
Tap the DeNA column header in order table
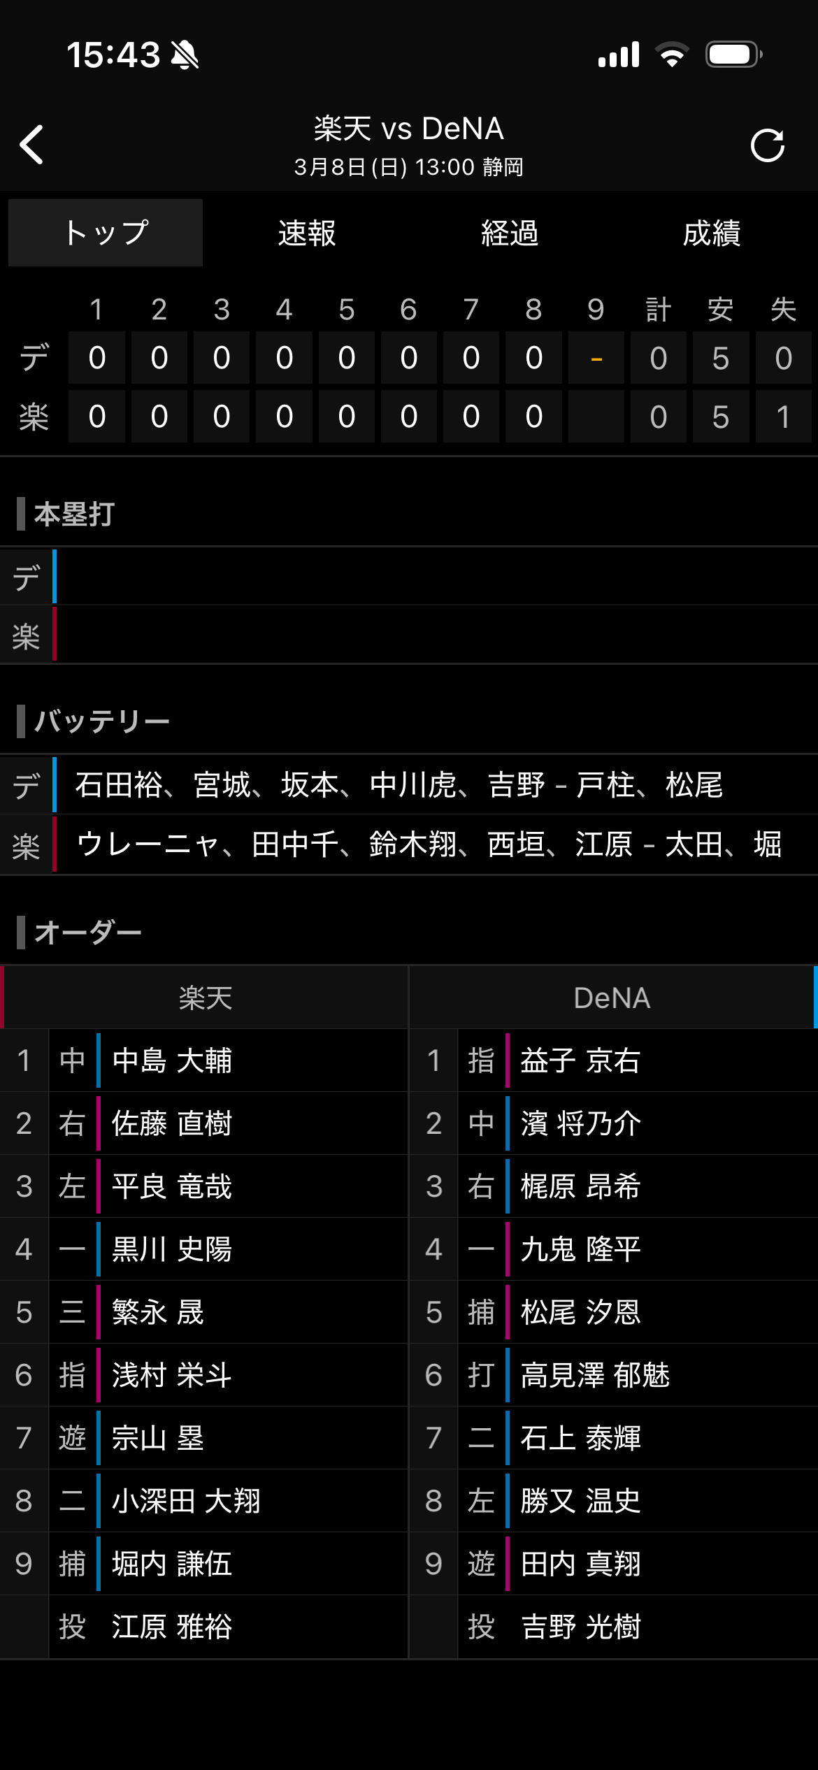tap(612, 998)
